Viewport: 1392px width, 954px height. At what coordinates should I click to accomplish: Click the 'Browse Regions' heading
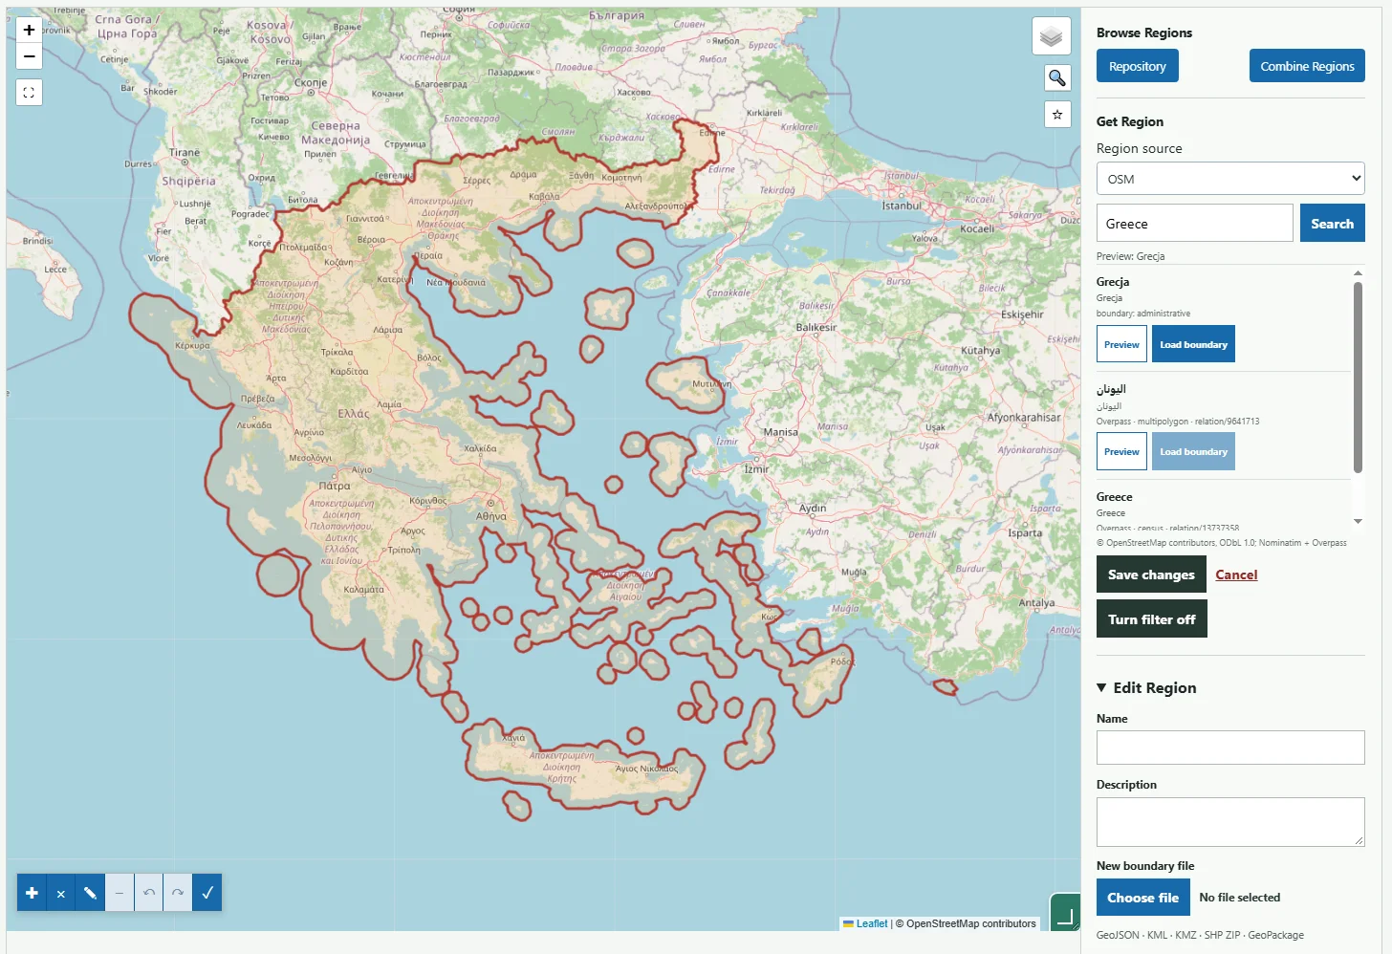point(1144,33)
